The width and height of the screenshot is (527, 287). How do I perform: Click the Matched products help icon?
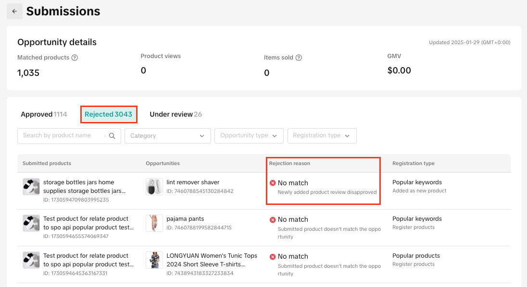75,58
